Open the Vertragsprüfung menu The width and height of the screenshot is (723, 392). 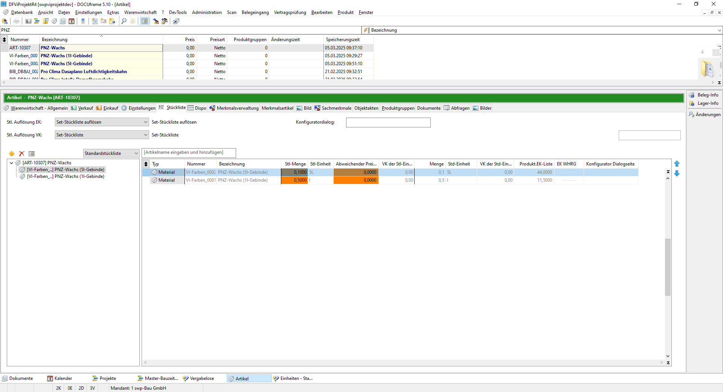click(x=290, y=12)
